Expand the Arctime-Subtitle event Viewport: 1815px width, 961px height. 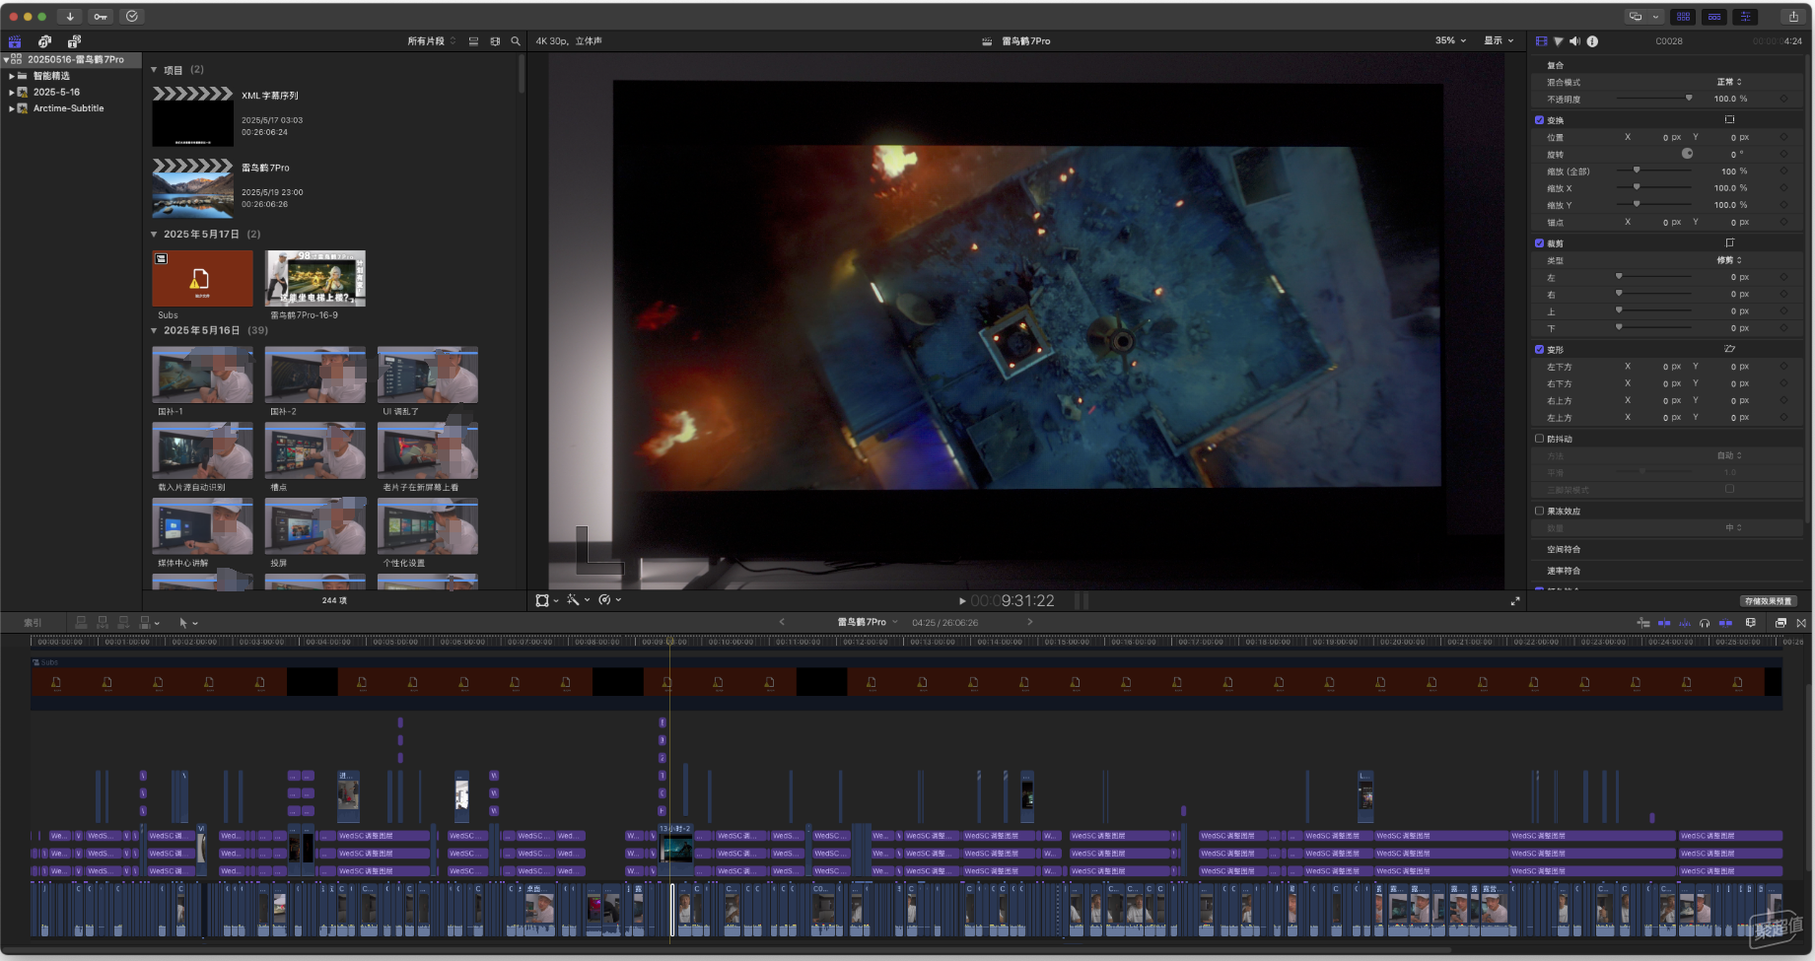coord(12,108)
